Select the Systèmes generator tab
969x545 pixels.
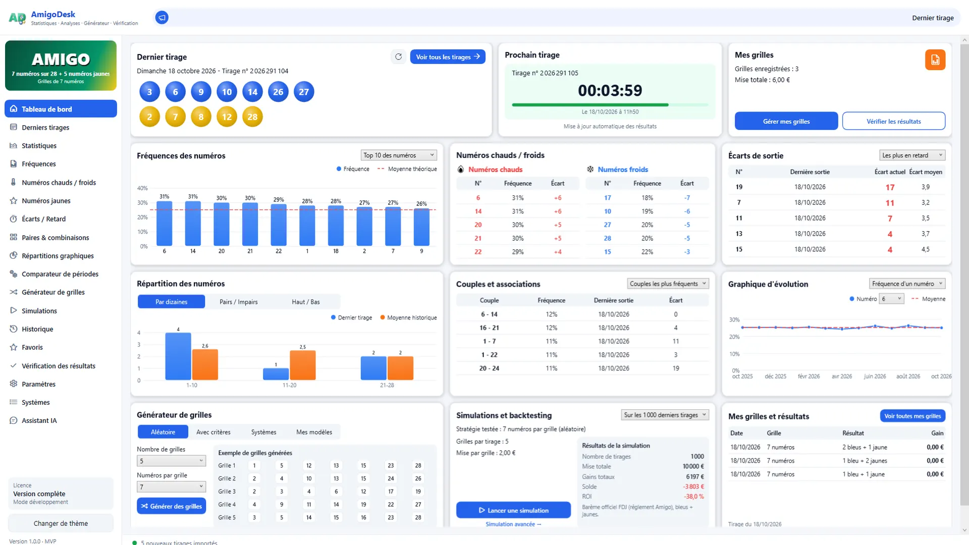263,432
